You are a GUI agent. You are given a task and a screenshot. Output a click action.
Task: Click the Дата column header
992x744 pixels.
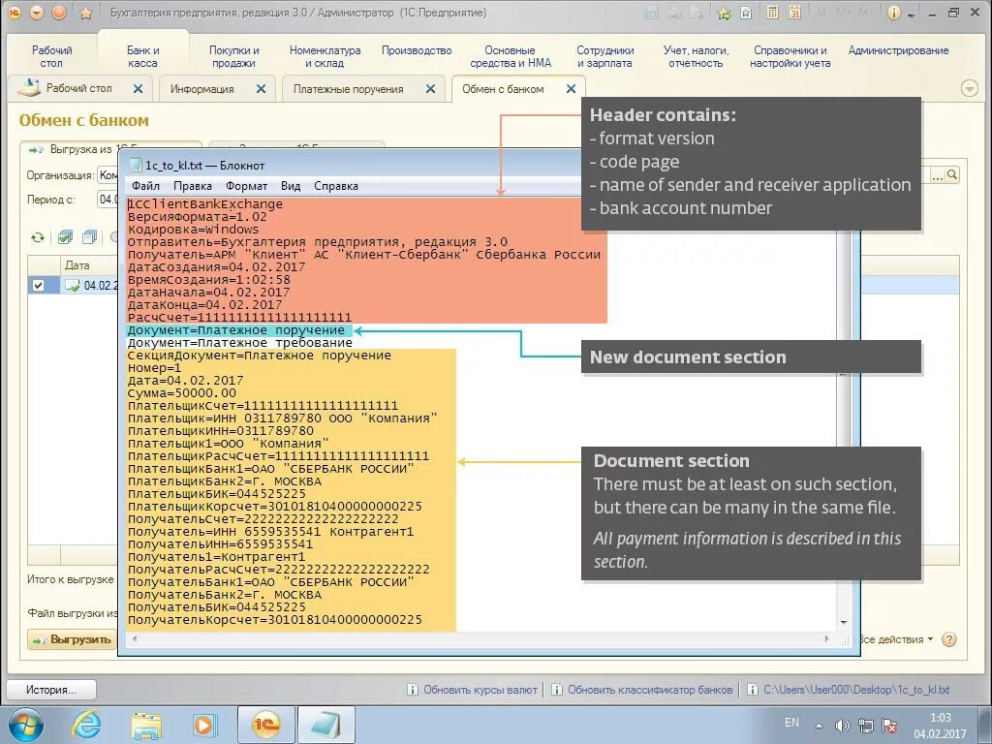pyautogui.click(x=77, y=265)
